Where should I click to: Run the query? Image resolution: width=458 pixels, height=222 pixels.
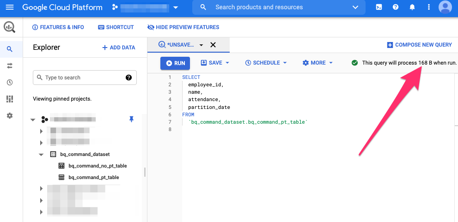[x=175, y=63]
